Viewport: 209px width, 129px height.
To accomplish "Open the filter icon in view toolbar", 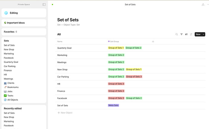I will [181, 34].
